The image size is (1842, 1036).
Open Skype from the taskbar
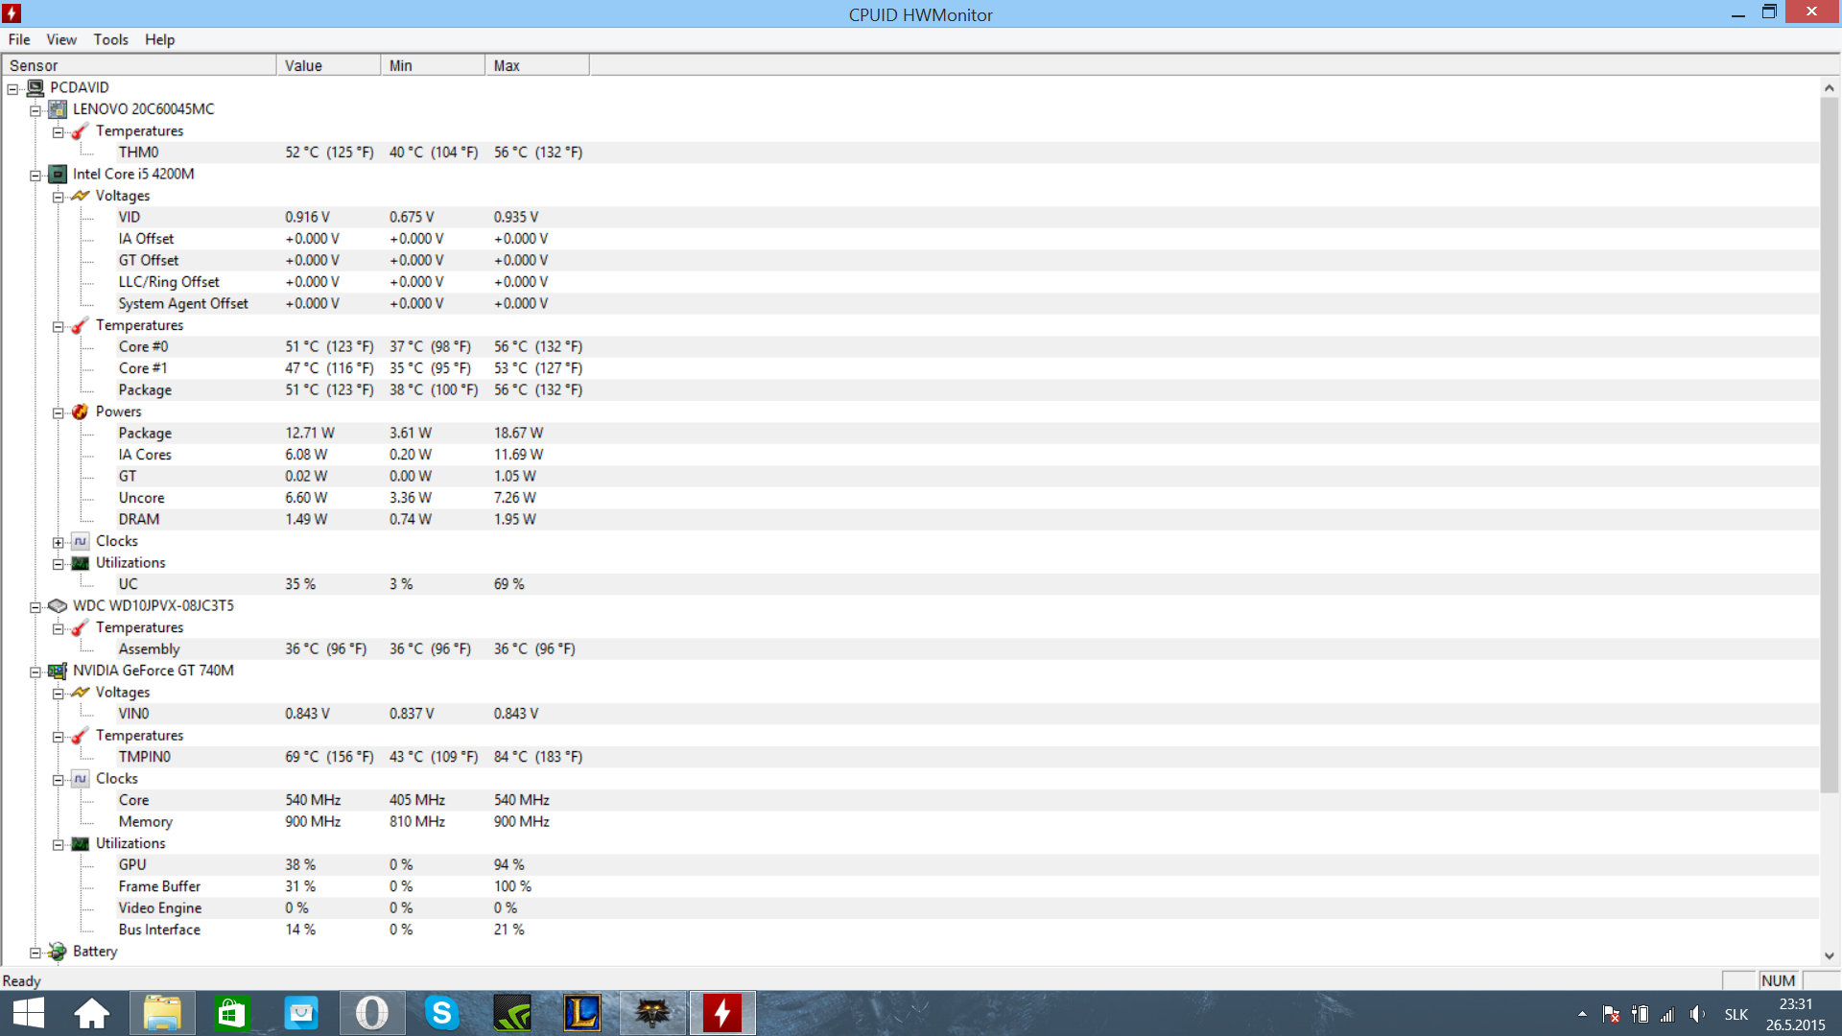441,1013
